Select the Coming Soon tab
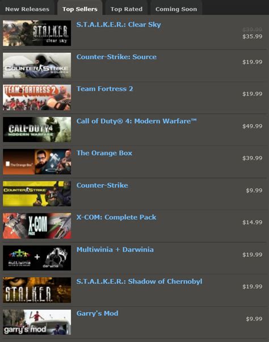The height and width of the screenshot is (342, 269). 176,9
